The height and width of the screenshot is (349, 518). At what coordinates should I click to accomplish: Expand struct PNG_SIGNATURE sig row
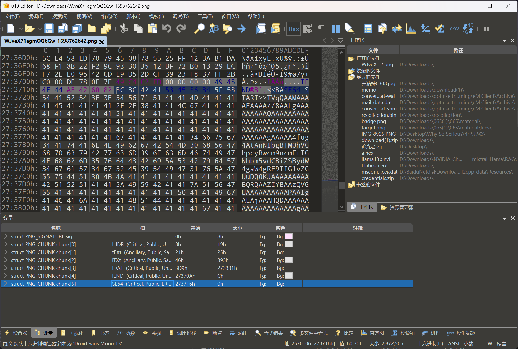[6, 236]
